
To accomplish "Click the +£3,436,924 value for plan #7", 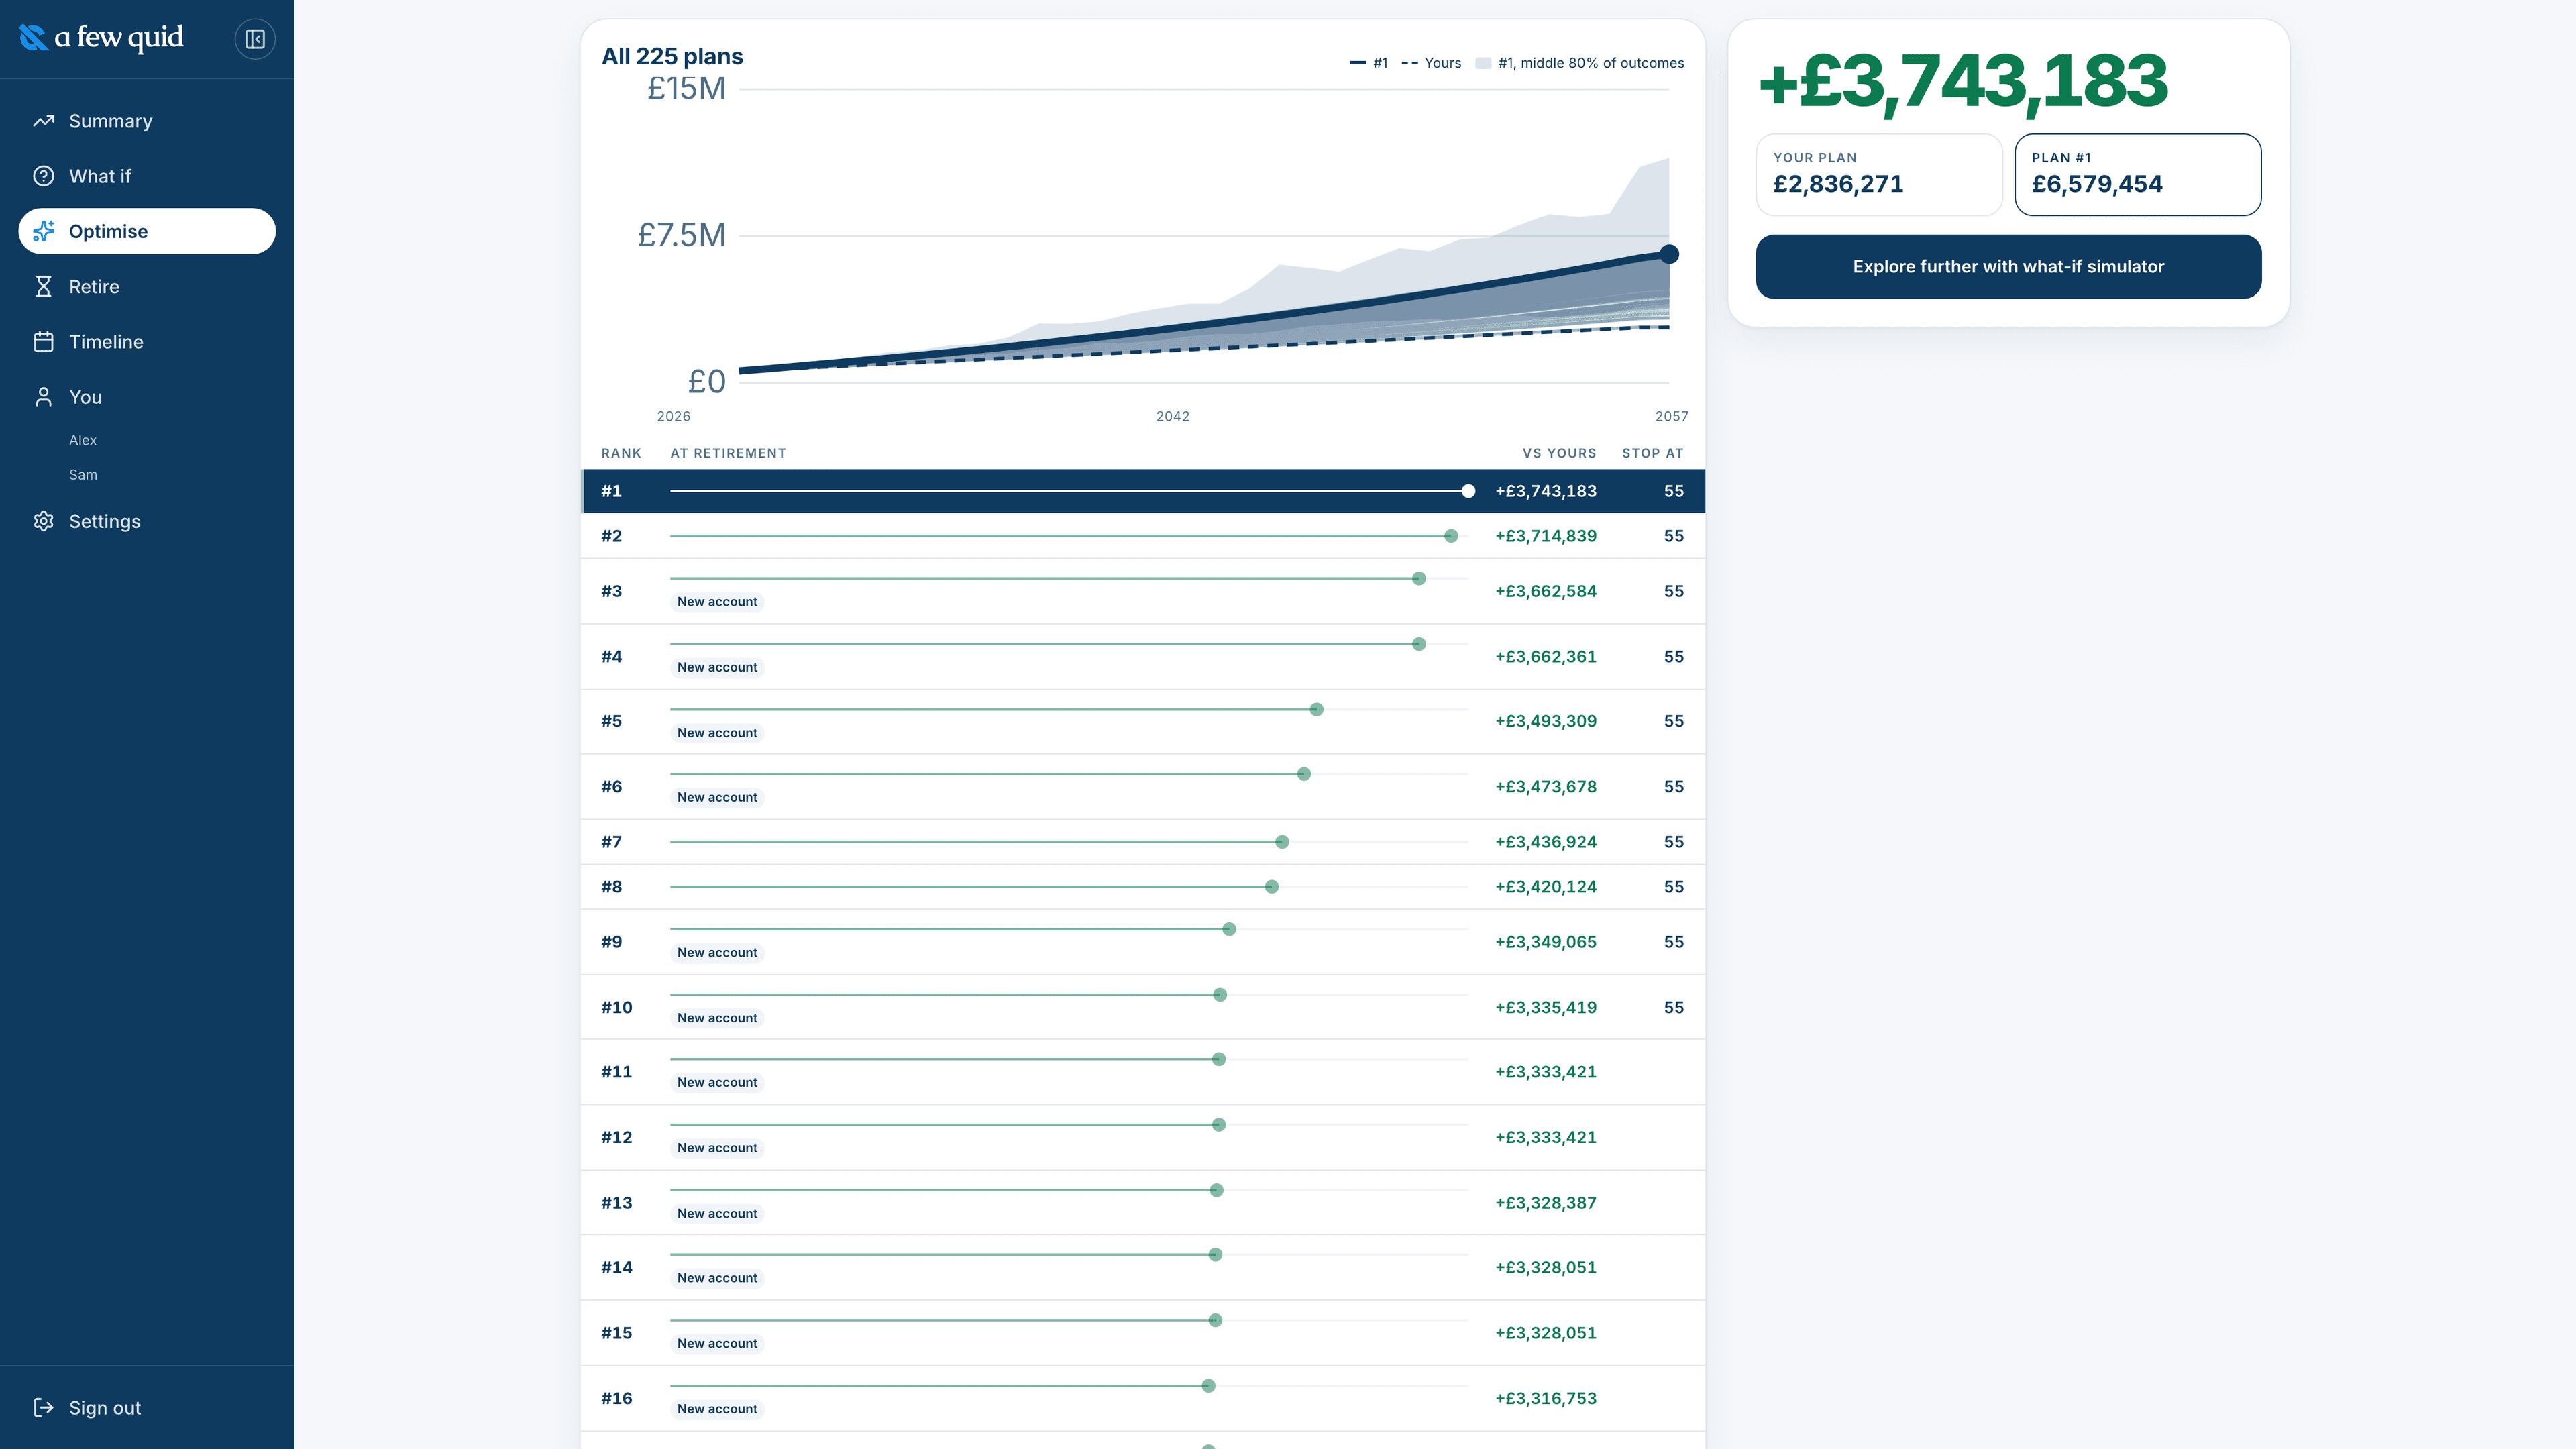I will click(x=1545, y=842).
